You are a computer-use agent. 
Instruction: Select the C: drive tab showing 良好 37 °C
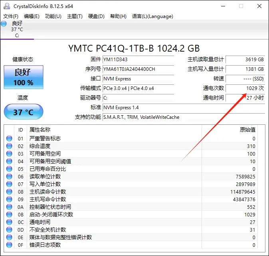(x=17, y=29)
